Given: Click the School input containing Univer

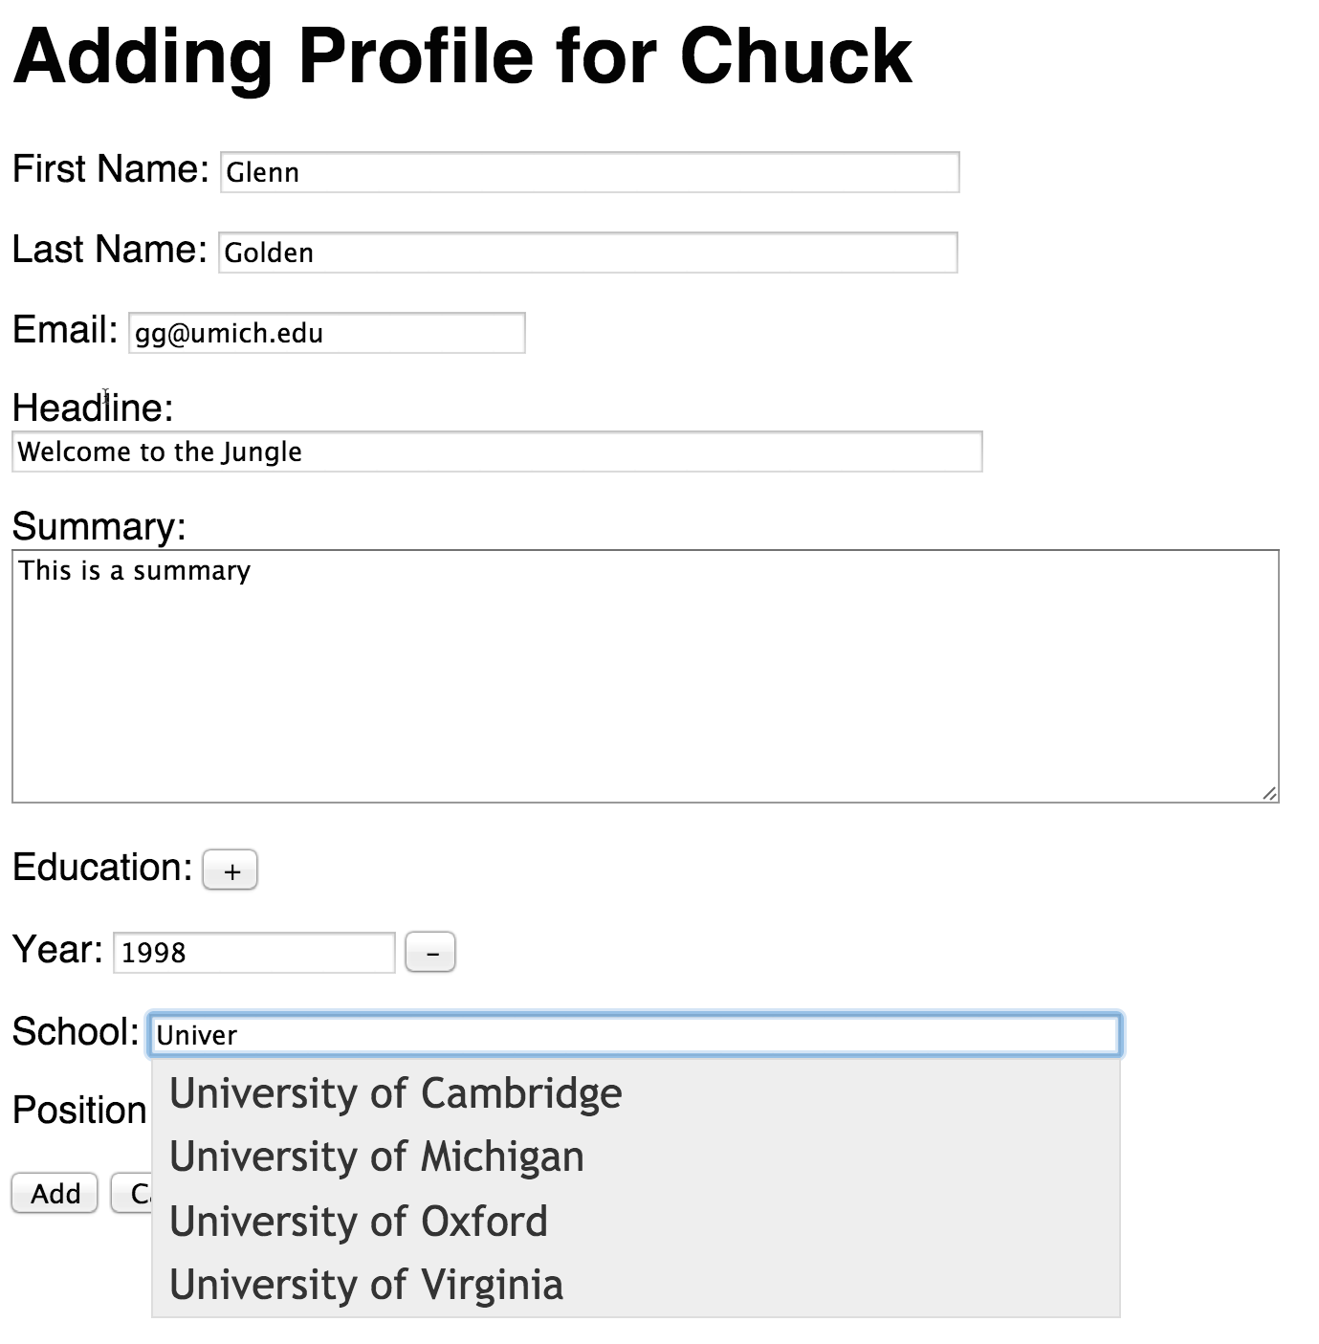Looking at the screenshot, I should click(635, 1035).
